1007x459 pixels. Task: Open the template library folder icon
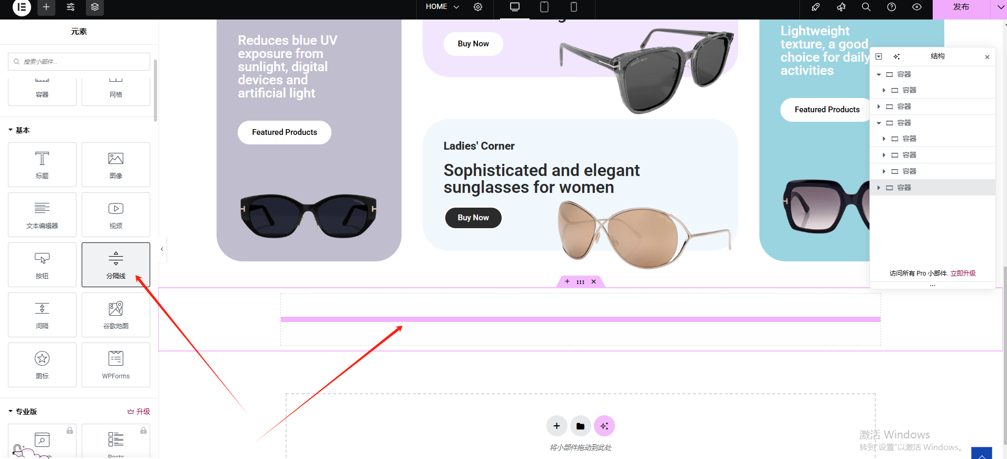(x=580, y=426)
